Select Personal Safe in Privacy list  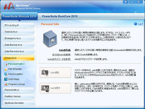pyautogui.click(x=15, y=64)
